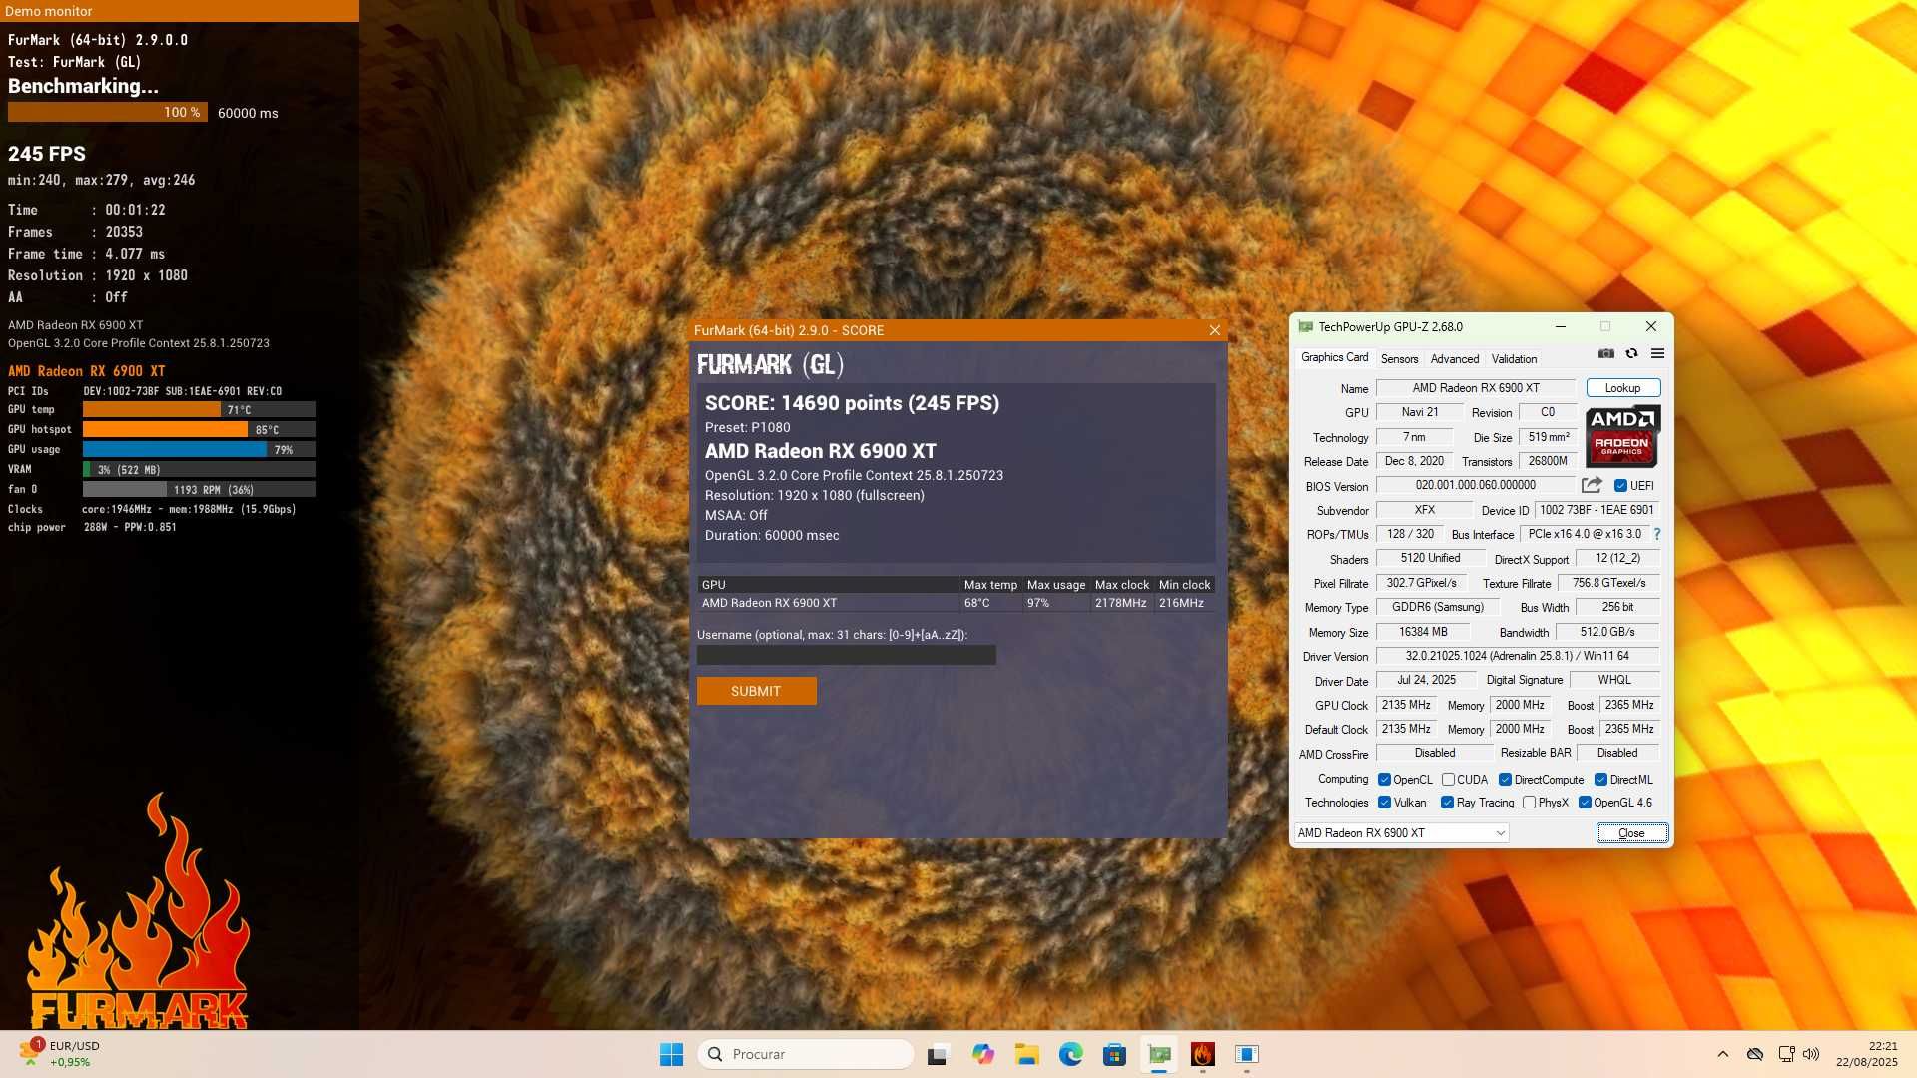Click the VRAM 3% usage bar
Screen dimensions: 1917x1078
pos(199,469)
